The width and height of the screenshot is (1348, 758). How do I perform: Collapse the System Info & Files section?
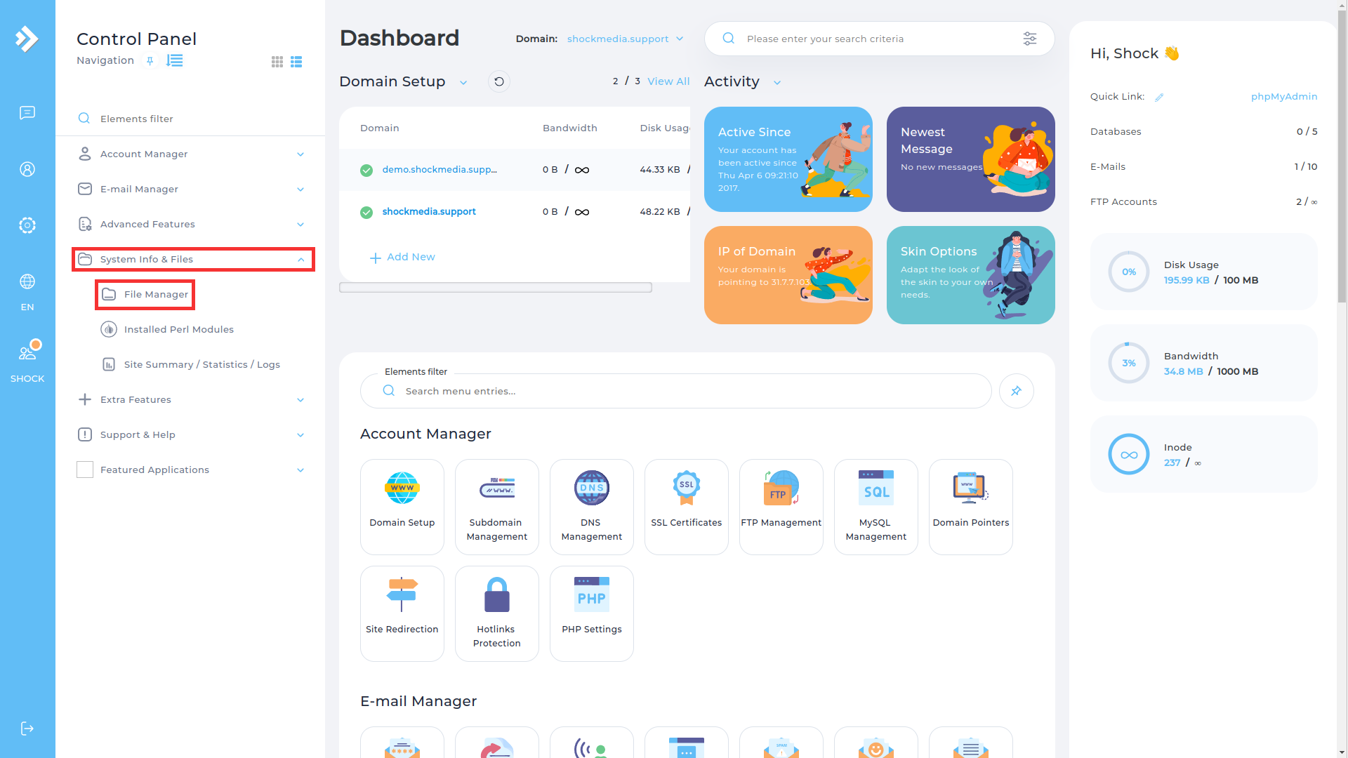pos(300,259)
